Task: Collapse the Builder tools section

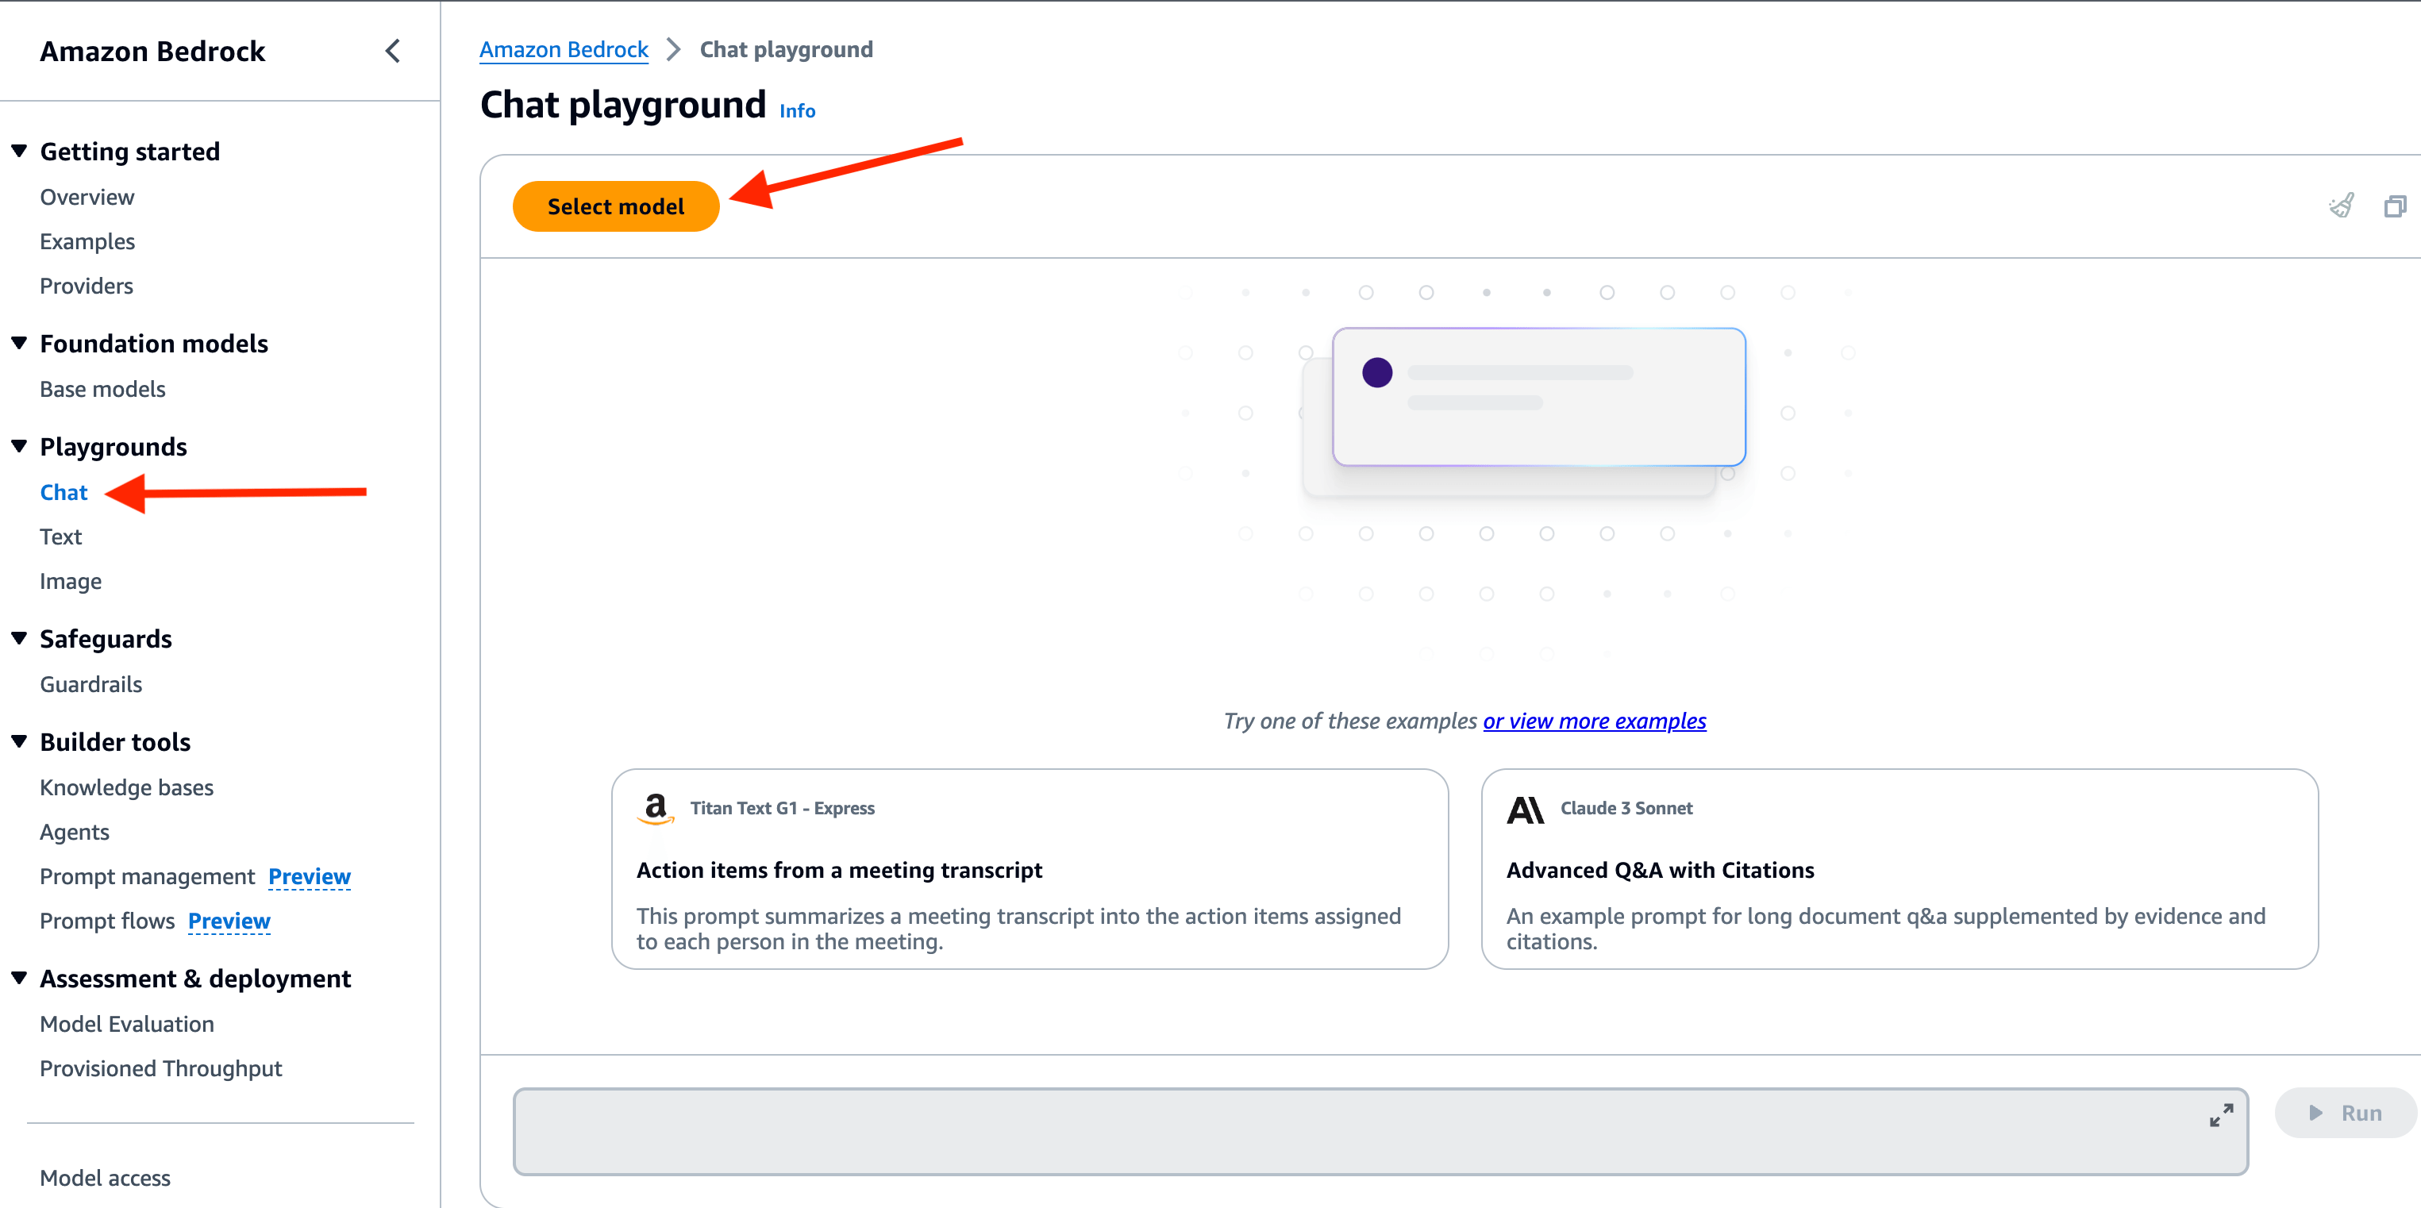Action: point(20,742)
